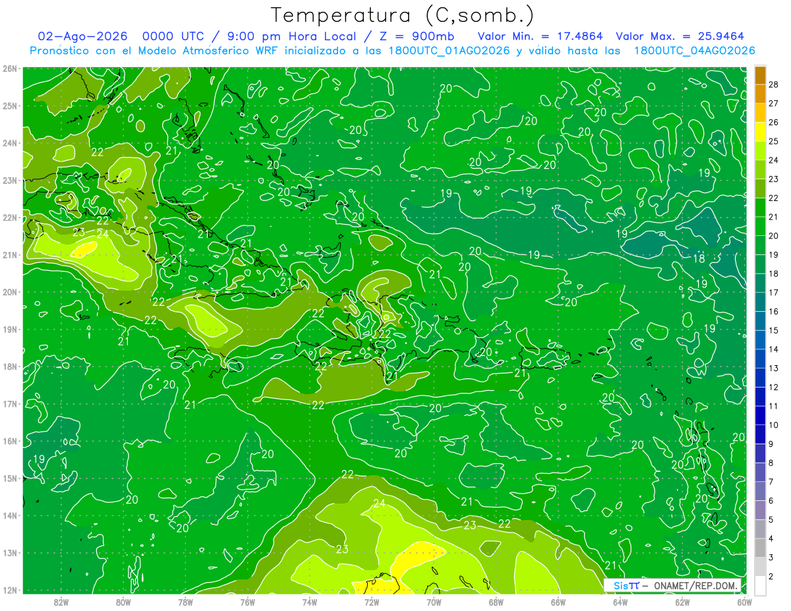Screen dimensions: 791x611
Task: Click the "0000 UTC" time text
Action: click(x=175, y=36)
